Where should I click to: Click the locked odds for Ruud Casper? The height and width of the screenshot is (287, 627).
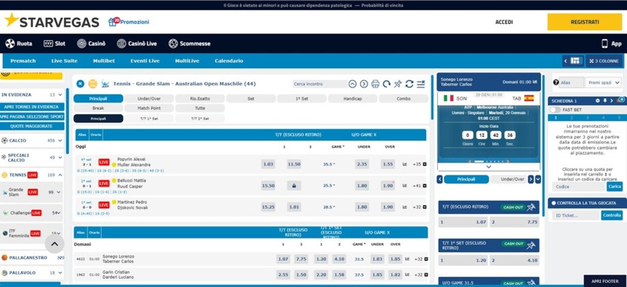tap(294, 185)
